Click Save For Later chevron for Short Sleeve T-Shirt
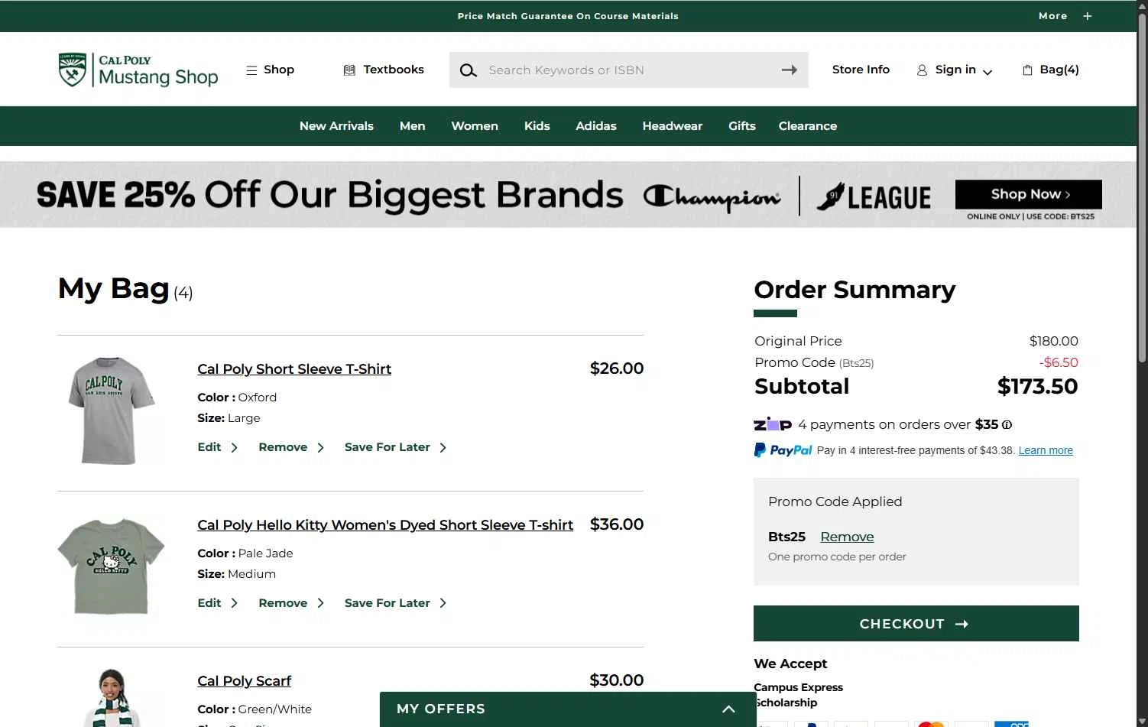The height and width of the screenshot is (727, 1148). click(443, 447)
